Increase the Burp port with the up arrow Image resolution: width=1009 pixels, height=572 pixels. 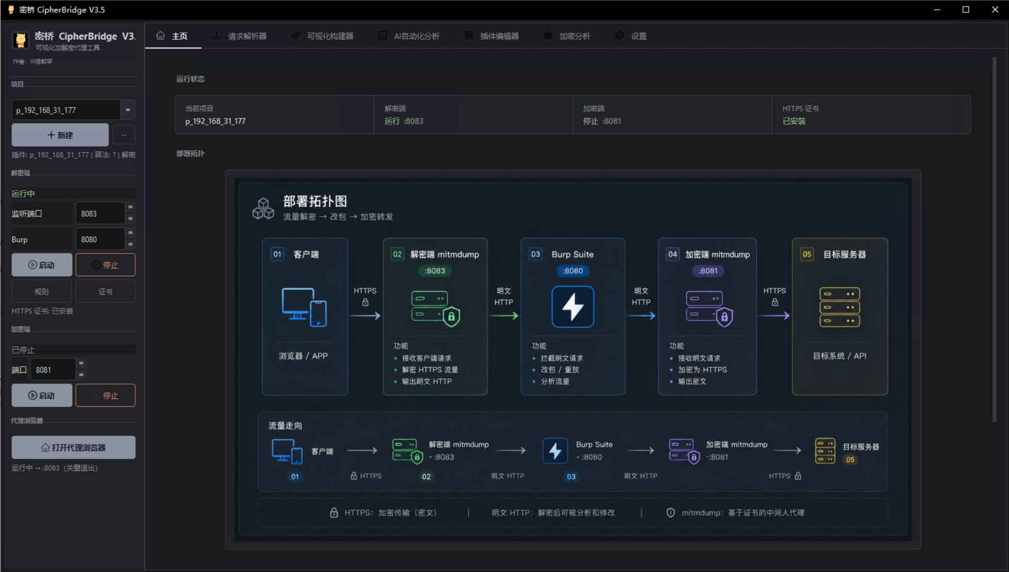pyautogui.click(x=131, y=233)
